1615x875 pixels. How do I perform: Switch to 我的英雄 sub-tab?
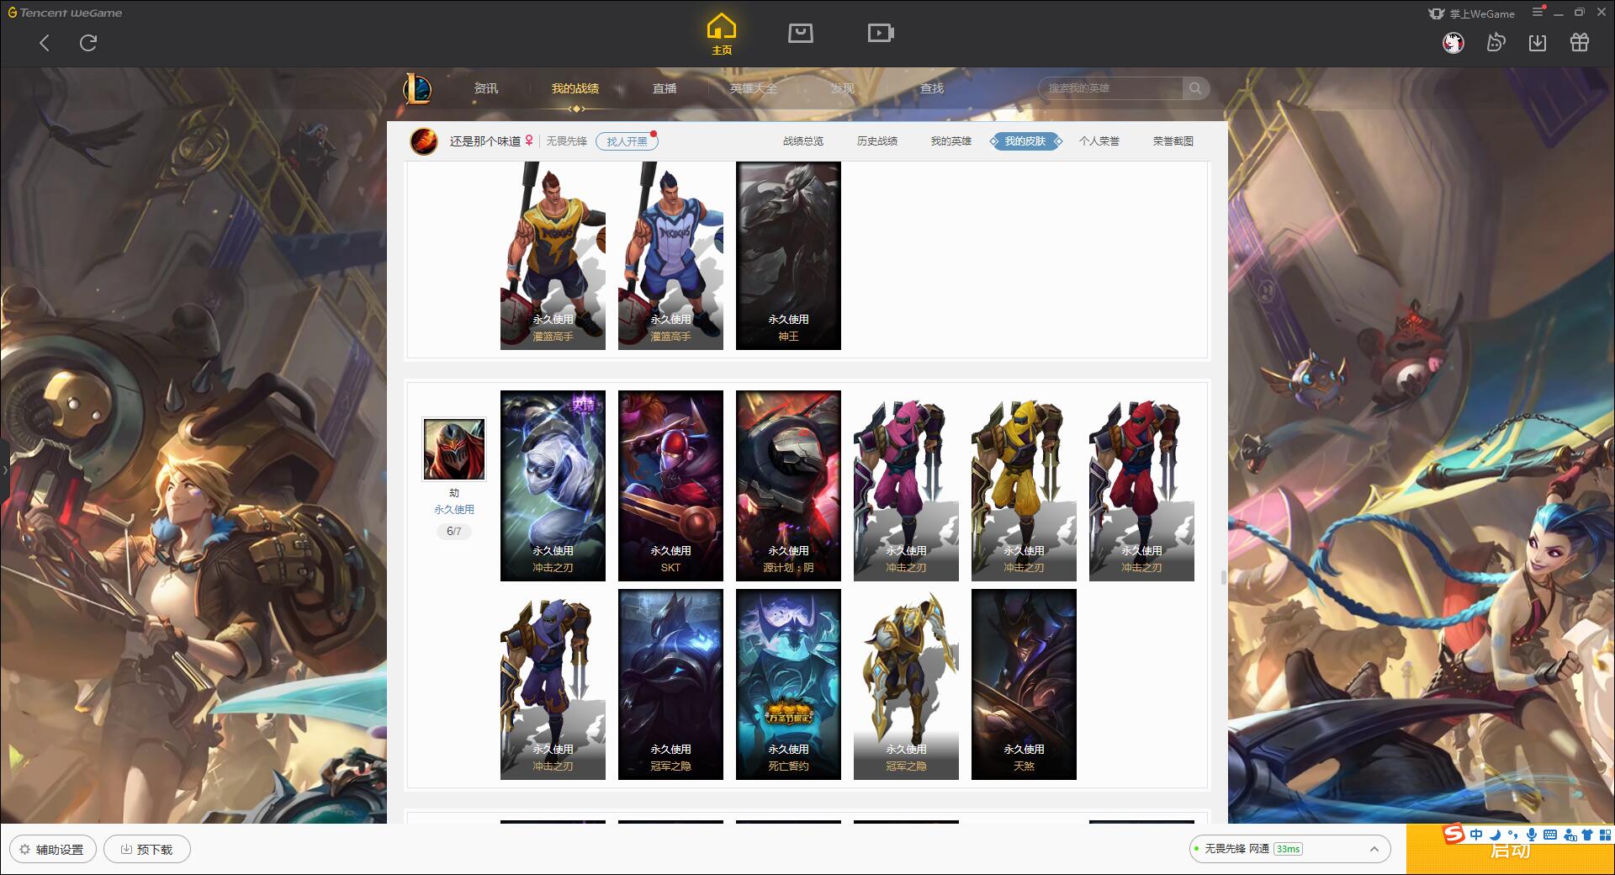[951, 141]
